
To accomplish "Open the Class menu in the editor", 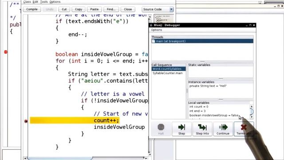I will tap(27, 2).
